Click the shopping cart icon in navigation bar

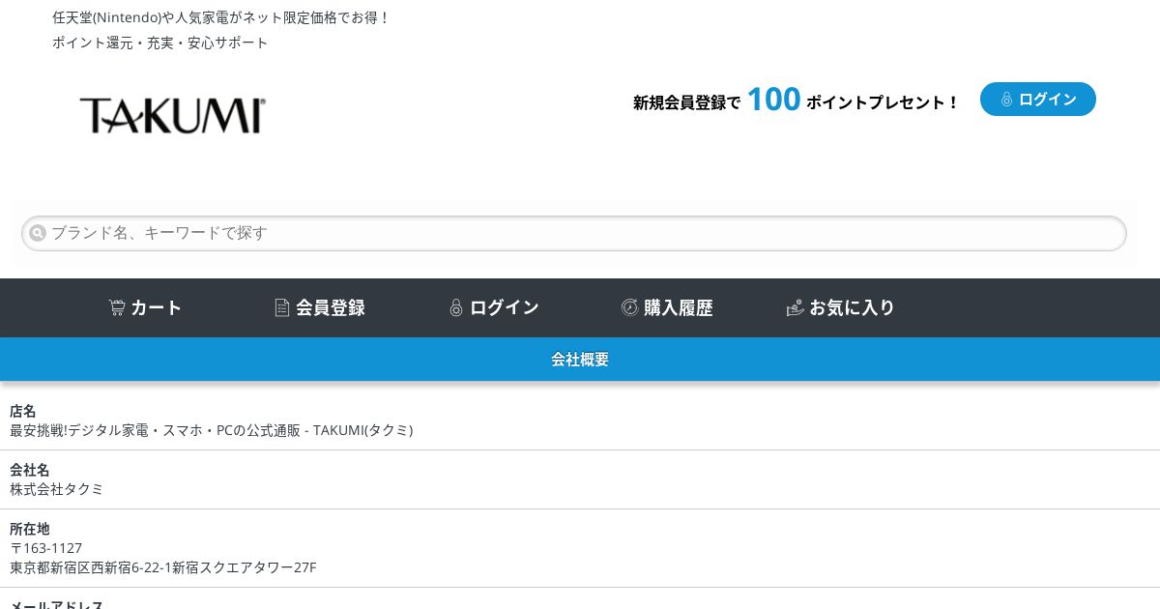tap(117, 307)
